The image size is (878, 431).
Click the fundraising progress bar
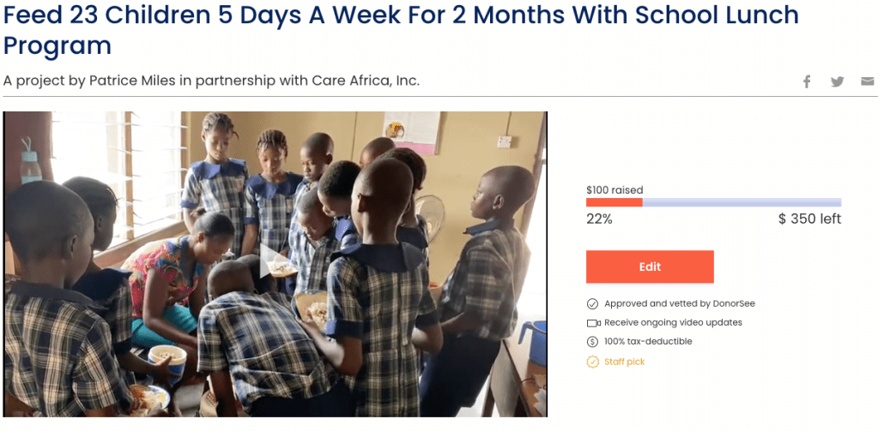tap(713, 203)
